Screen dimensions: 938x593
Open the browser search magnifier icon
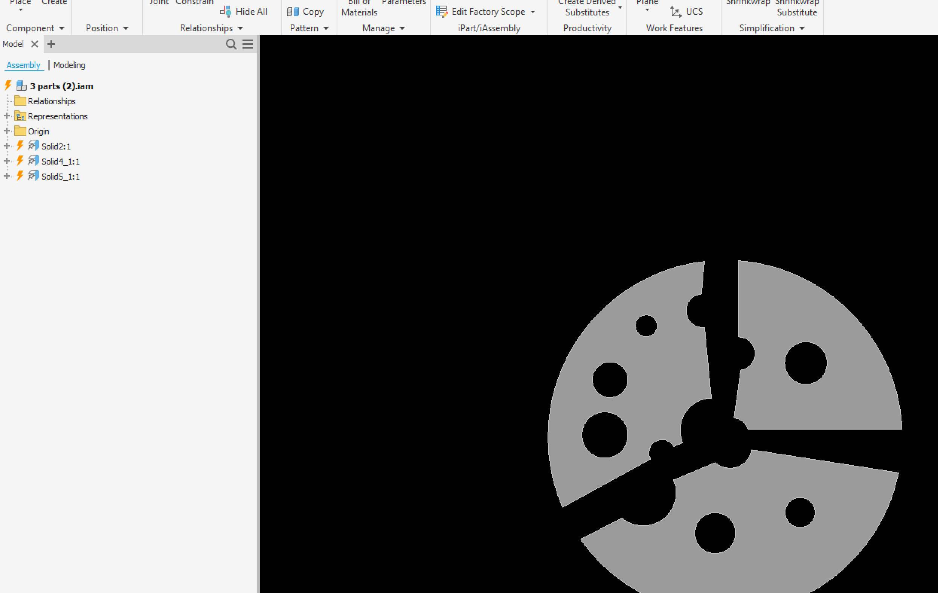click(x=231, y=44)
